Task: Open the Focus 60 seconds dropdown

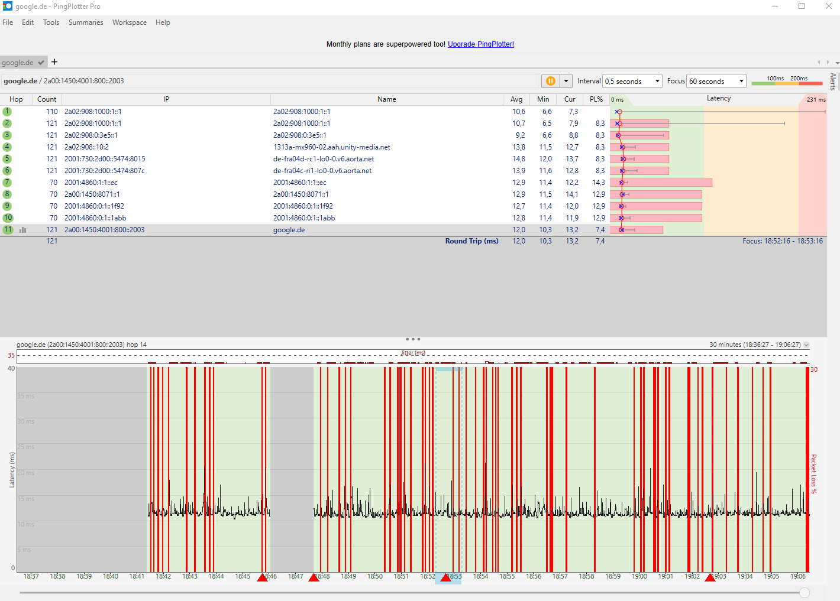Action: [x=716, y=81]
